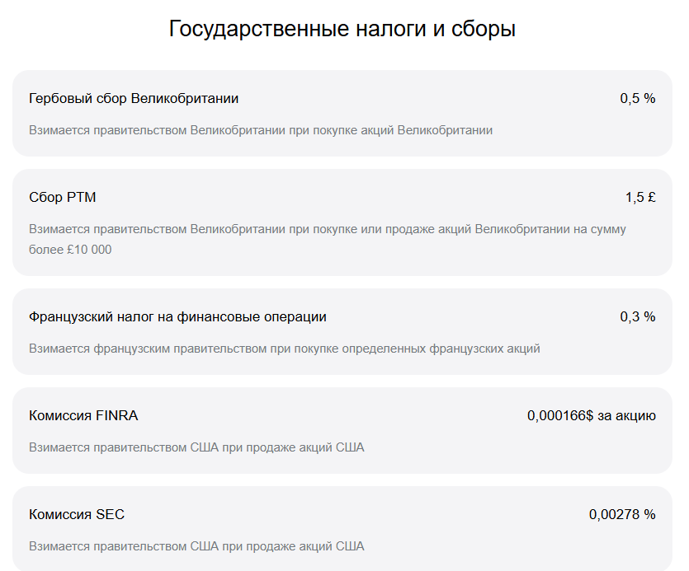Click the first line of the Сбор PTM description
The image size is (689, 571).
tap(327, 229)
